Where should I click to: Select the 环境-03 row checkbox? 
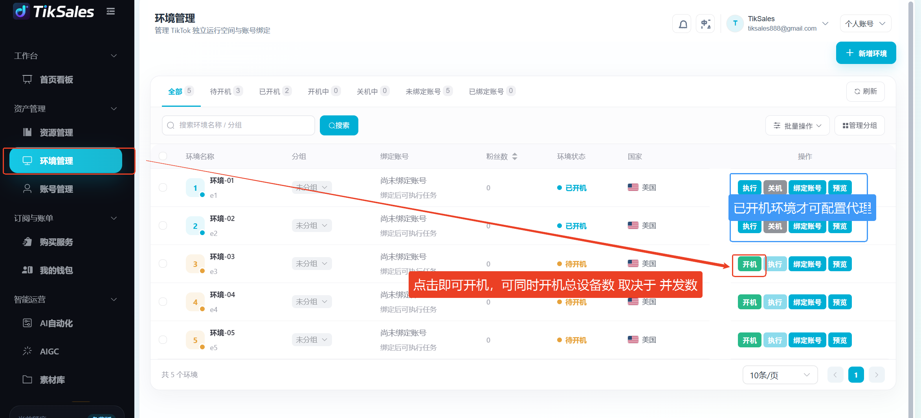point(163,263)
